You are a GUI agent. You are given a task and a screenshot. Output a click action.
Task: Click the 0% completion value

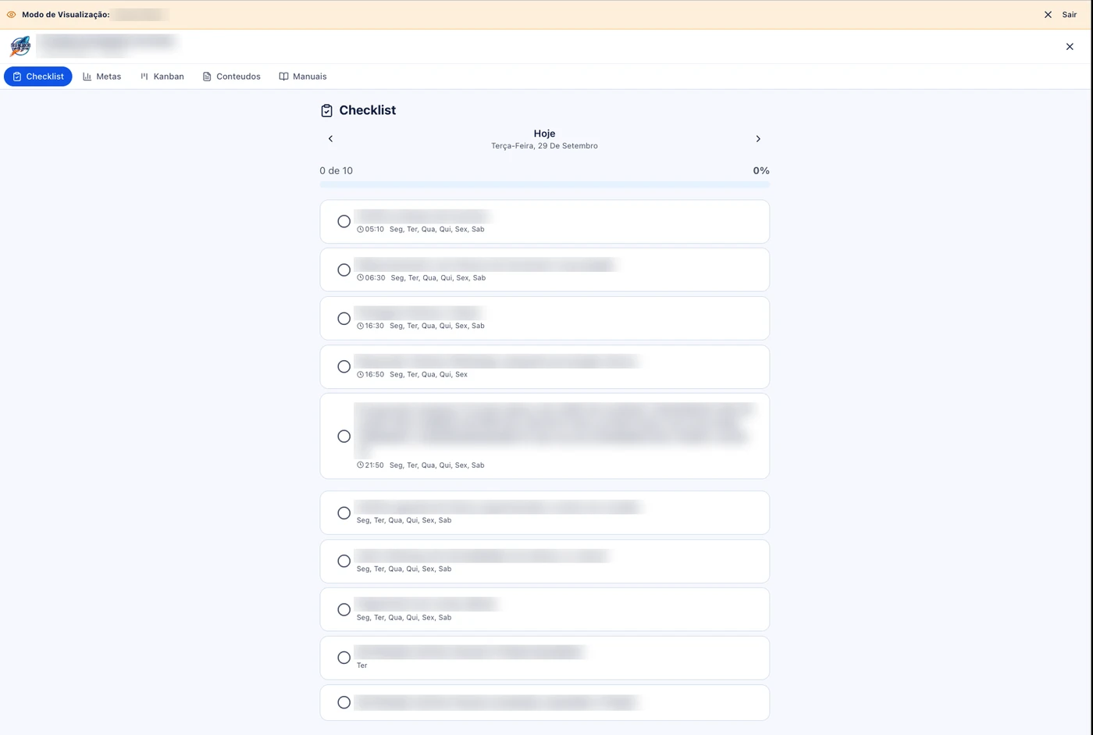click(x=761, y=171)
